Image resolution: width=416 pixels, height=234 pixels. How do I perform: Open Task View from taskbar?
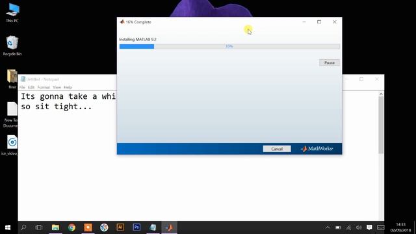click(39, 227)
